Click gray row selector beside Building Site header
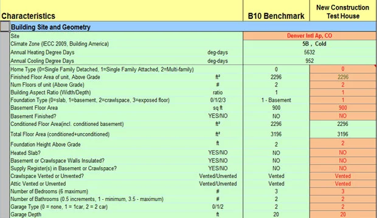The height and width of the screenshot is (218, 377). click(x=5, y=27)
